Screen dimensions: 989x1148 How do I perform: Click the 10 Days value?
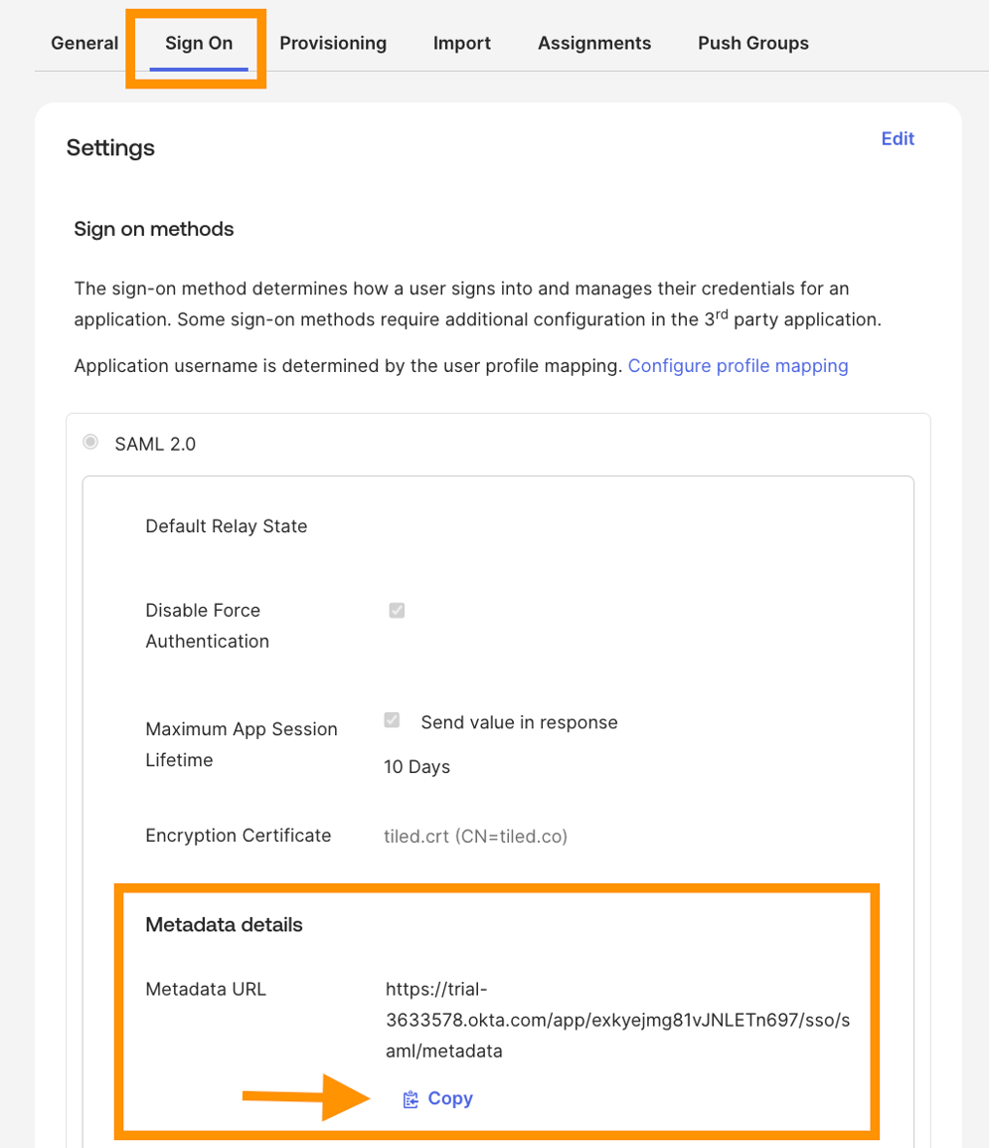tap(416, 767)
